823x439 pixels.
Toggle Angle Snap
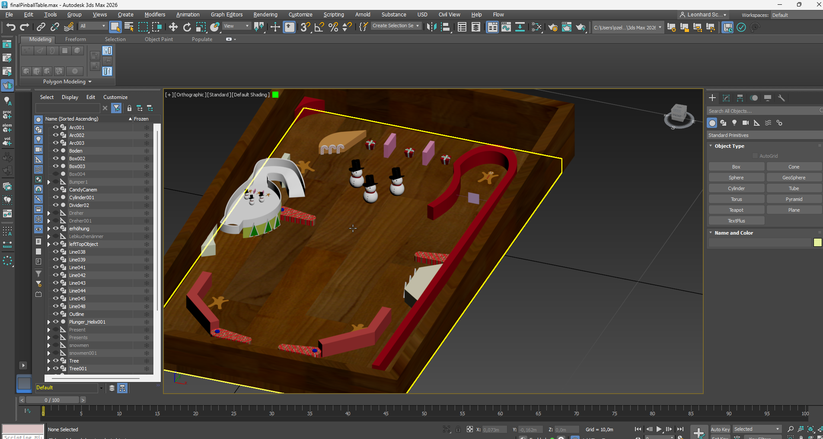tap(319, 27)
